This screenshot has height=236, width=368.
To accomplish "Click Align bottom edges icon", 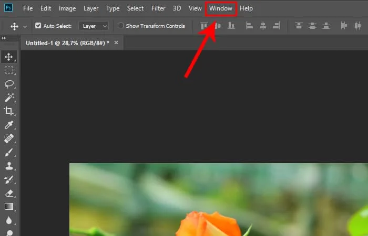I will click(x=231, y=26).
